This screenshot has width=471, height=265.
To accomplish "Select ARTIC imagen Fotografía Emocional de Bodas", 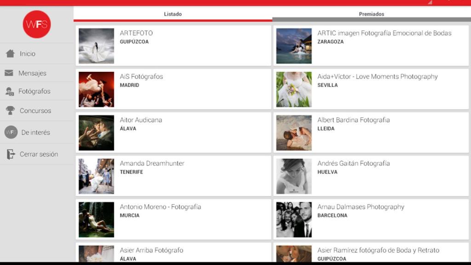I will point(385,33).
